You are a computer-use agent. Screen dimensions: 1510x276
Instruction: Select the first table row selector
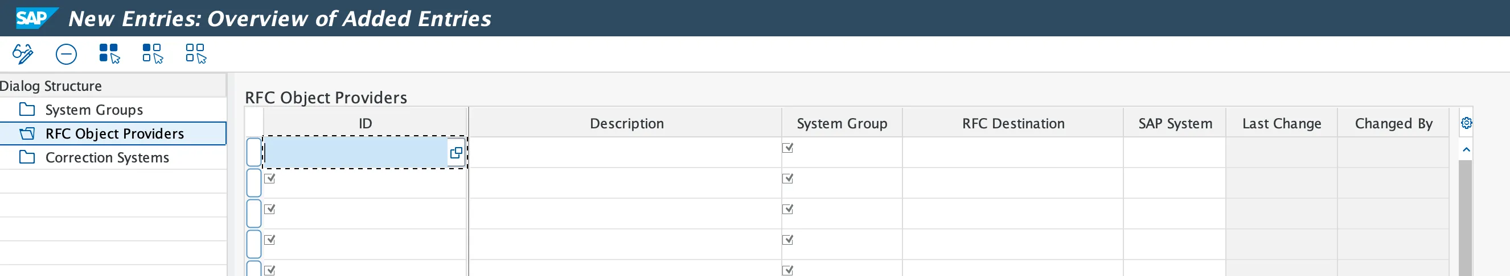point(254,153)
